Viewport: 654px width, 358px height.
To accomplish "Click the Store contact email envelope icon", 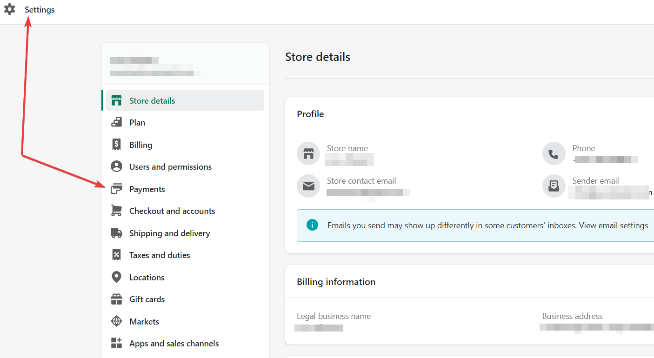I will pyautogui.click(x=308, y=186).
